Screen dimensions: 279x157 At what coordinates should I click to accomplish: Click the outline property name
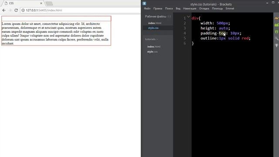208,38
